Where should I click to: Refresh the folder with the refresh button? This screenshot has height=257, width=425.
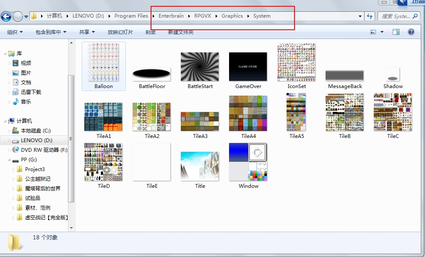(370, 16)
